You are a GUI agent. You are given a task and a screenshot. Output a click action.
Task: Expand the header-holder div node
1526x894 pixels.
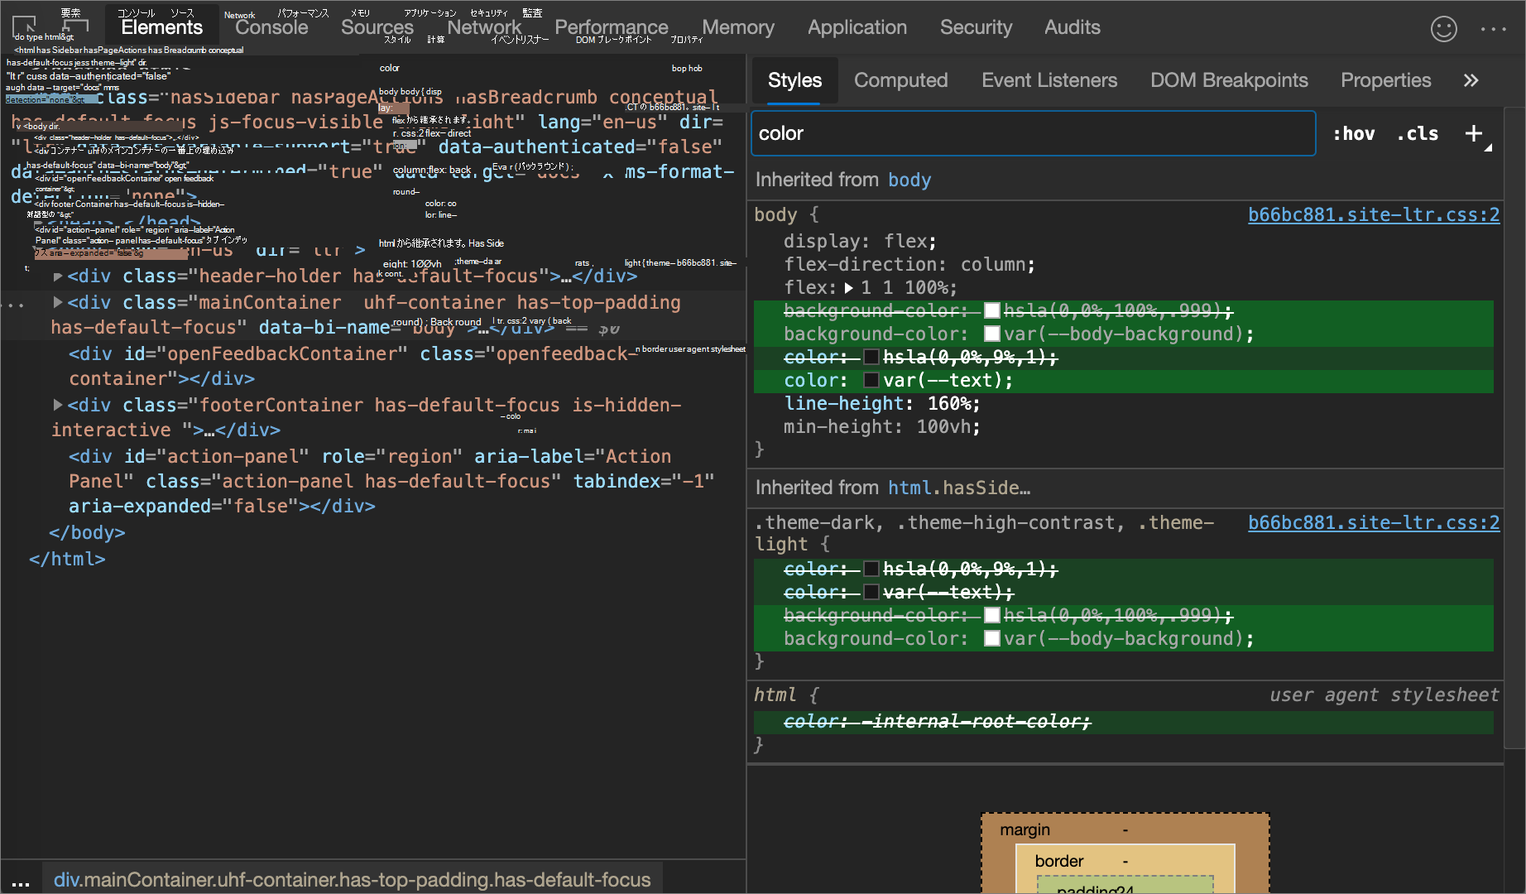(58, 276)
